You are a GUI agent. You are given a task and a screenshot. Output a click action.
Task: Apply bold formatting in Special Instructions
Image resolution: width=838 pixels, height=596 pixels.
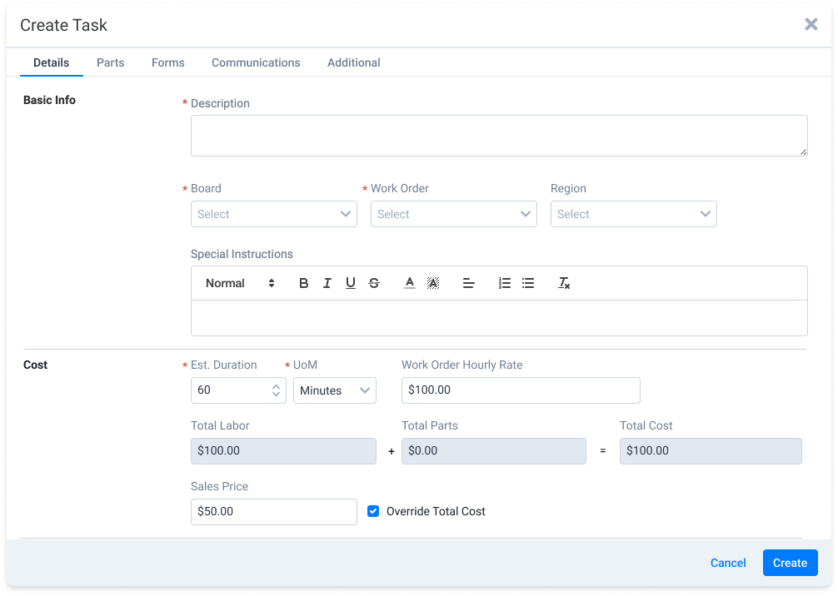pyautogui.click(x=304, y=283)
